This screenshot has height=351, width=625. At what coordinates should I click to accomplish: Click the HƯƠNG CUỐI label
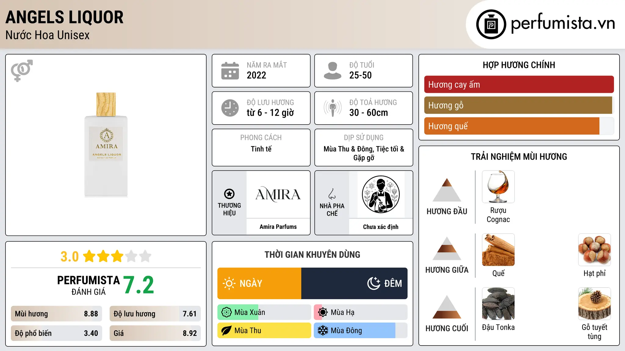447,328
